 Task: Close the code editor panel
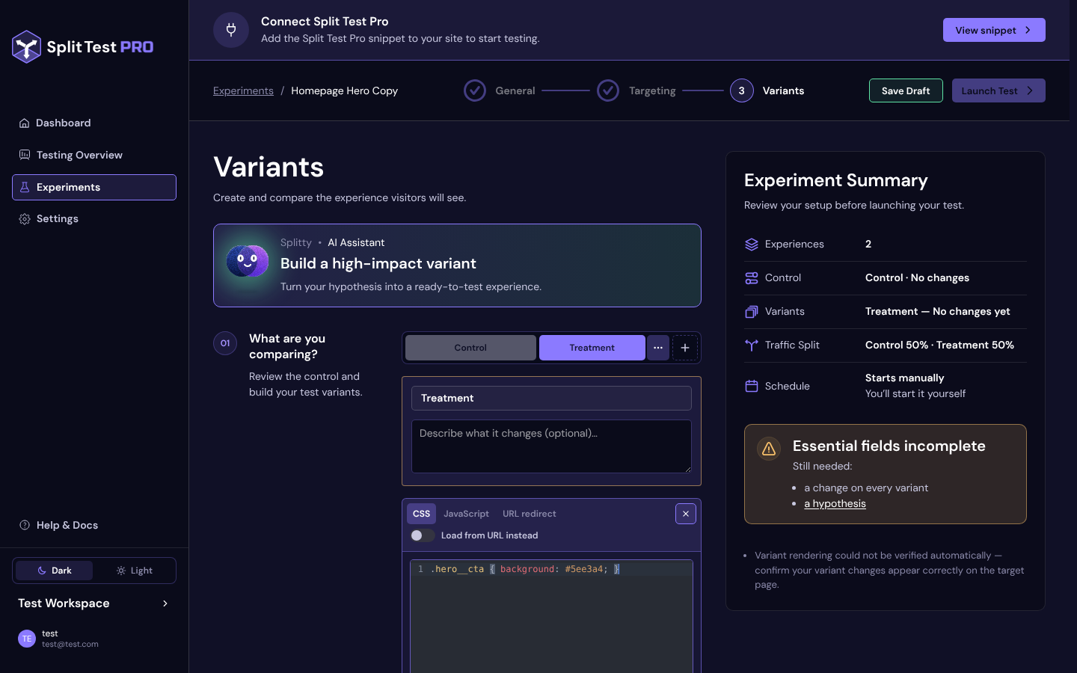pos(686,514)
